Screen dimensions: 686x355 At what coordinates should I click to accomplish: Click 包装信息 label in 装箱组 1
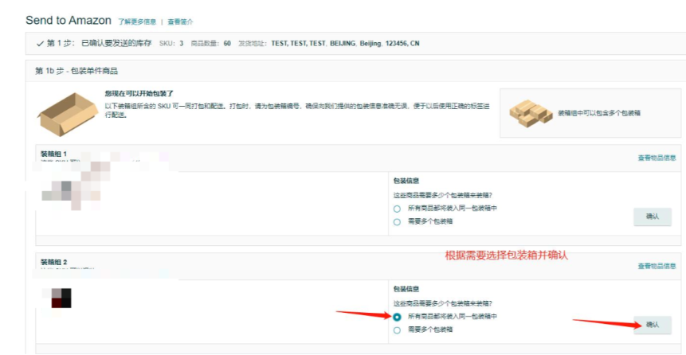click(406, 181)
